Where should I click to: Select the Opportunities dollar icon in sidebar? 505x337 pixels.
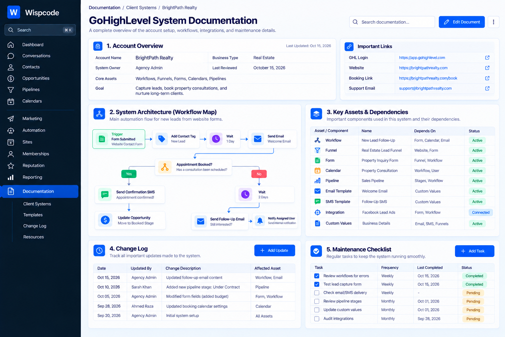11,78
